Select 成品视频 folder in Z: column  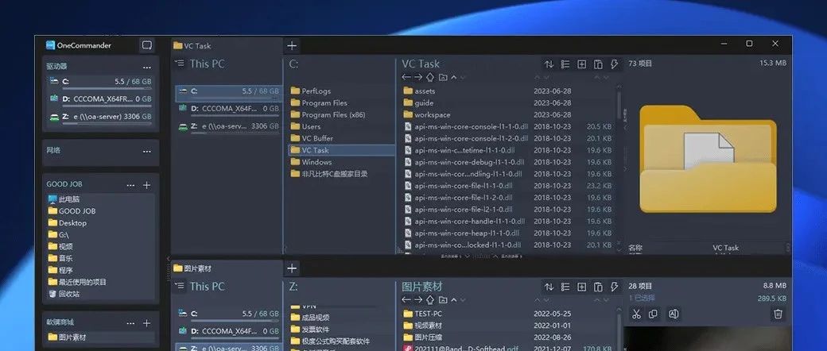(310, 318)
